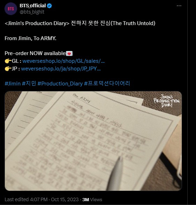This screenshot has width=196, height=205.
Task: Open the BTS profile avatar
Action: pyautogui.click(x=11, y=9)
